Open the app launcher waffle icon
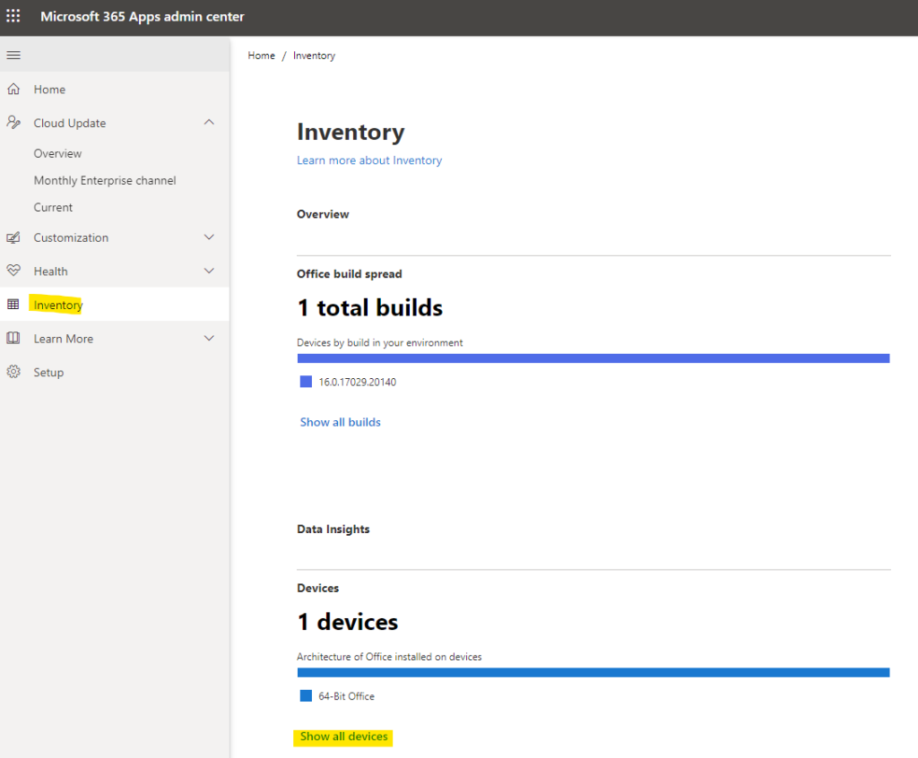918x758 pixels. click(x=13, y=16)
